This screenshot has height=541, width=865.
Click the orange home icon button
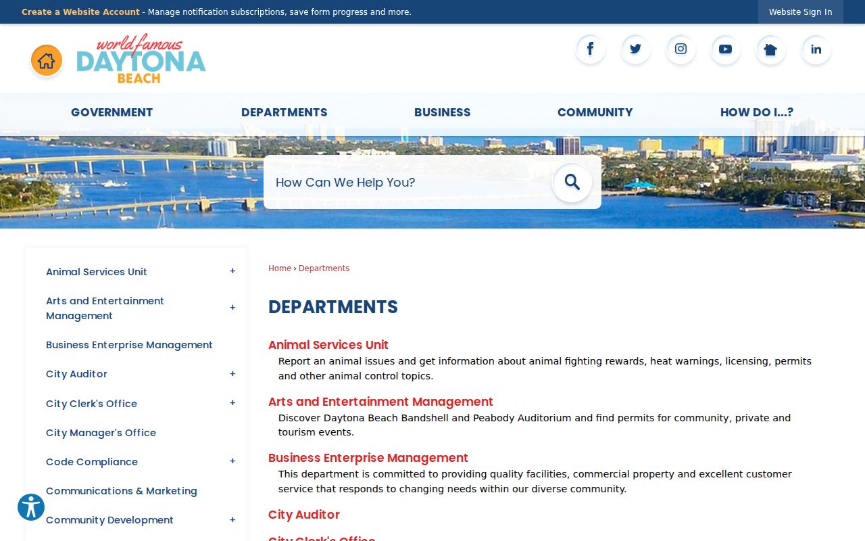[x=47, y=61]
